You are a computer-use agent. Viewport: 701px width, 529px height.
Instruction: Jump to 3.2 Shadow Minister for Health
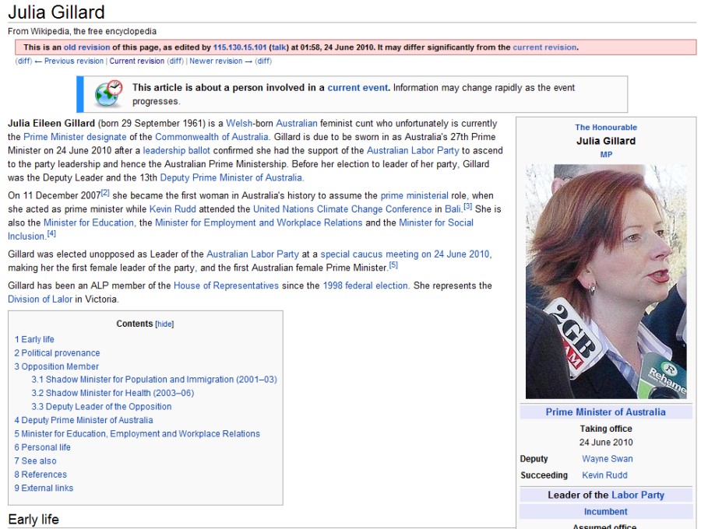click(113, 393)
